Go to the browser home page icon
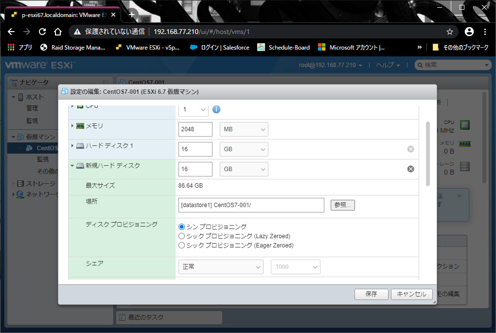Screen dimensions: 496x333 click(57, 32)
